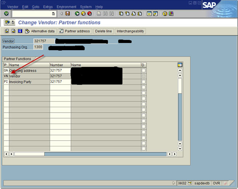Click the blue Information icon

point(20,31)
